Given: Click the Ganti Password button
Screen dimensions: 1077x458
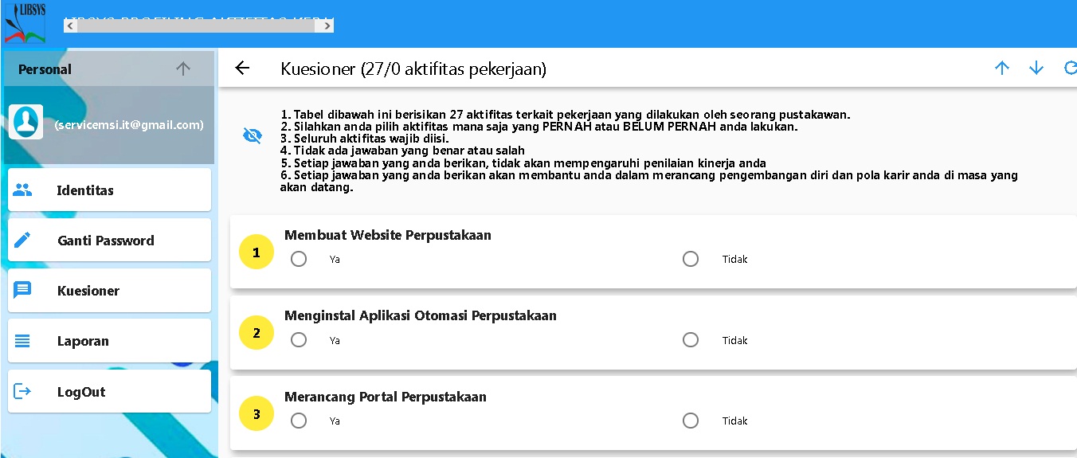Looking at the screenshot, I should (x=109, y=241).
